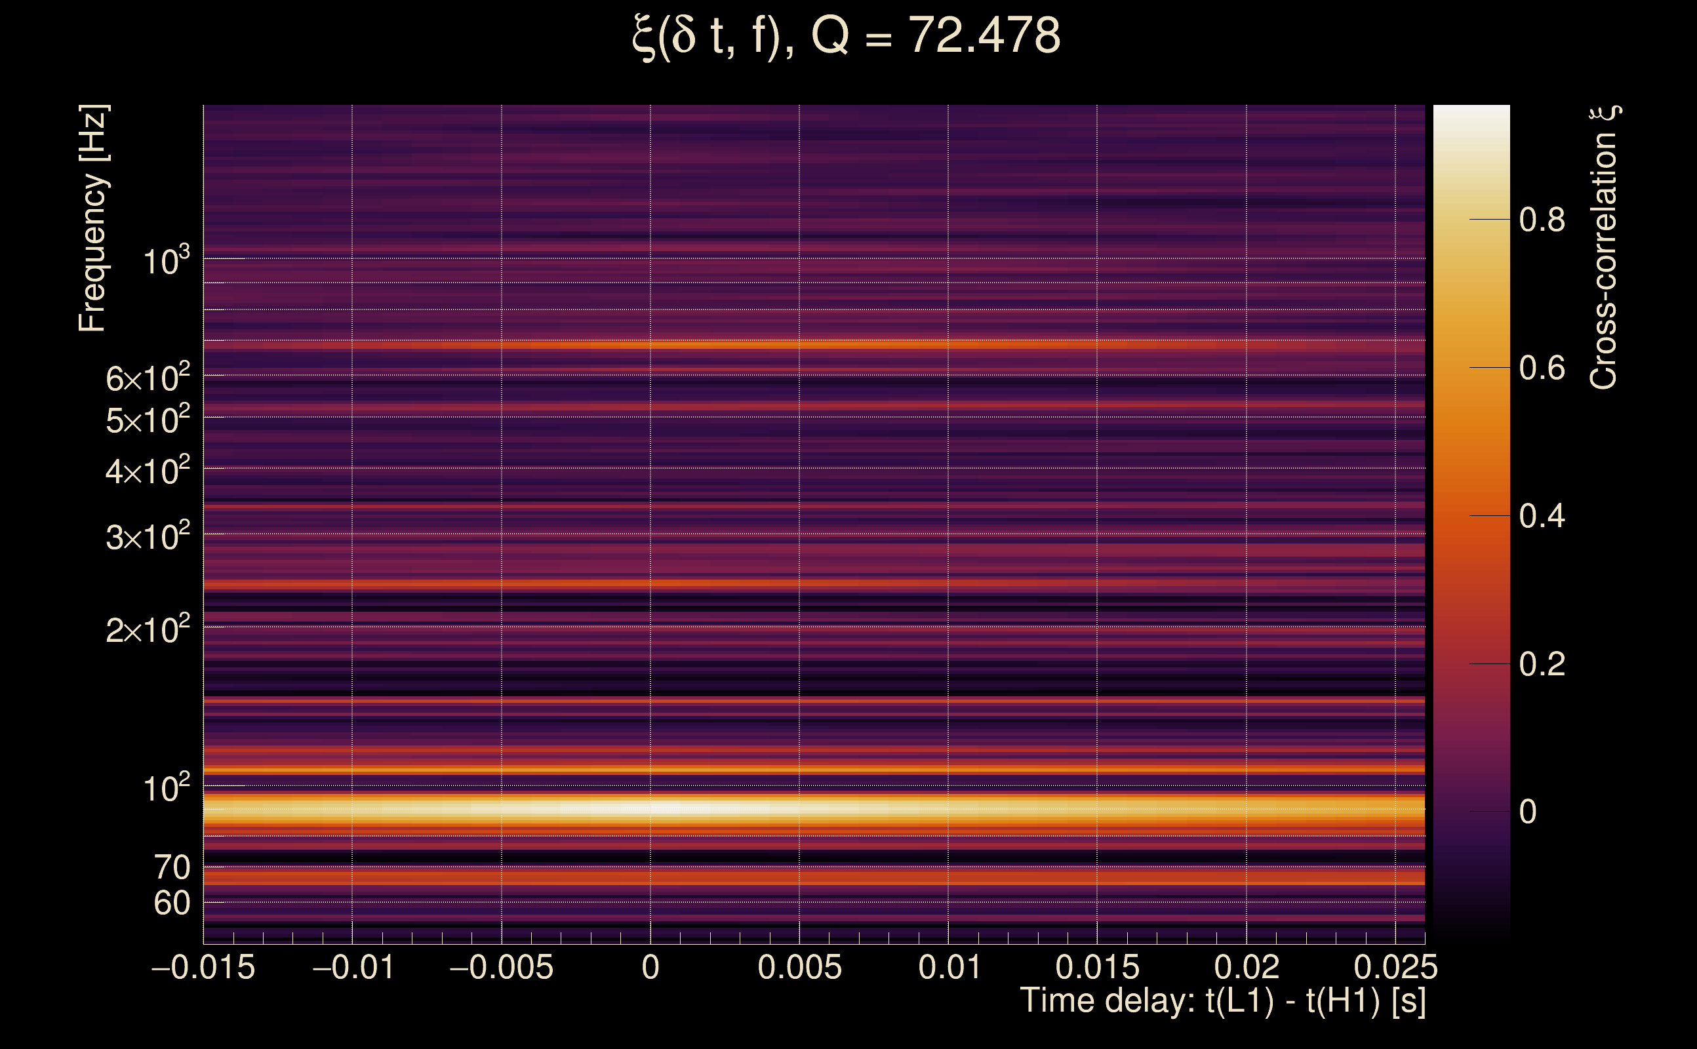This screenshot has height=1049, width=1697.
Task: Click the x-axis tick label 0.01
Action: 948,967
